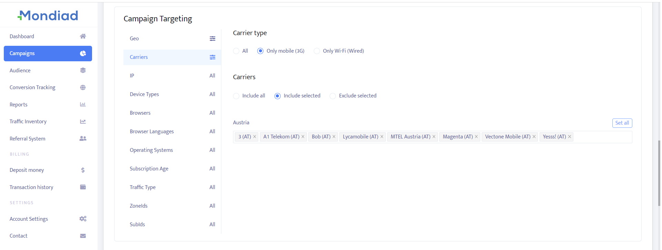
Task: Click the Account Settings gears icon
Action: pos(83,219)
